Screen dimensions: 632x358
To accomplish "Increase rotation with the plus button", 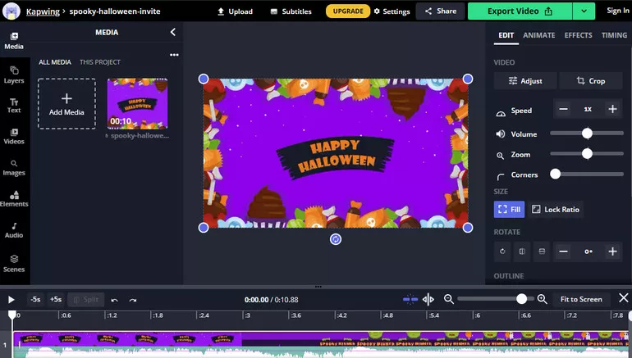I will tap(612, 252).
